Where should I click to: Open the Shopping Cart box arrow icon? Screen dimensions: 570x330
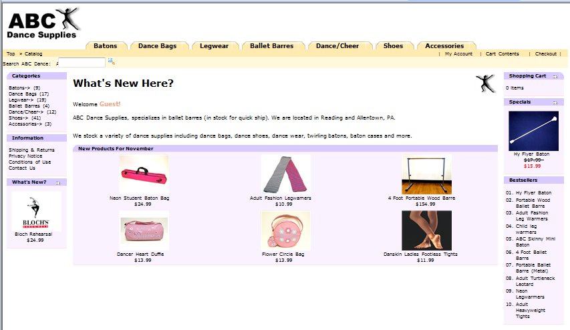pyautogui.click(x=555, y=76)
